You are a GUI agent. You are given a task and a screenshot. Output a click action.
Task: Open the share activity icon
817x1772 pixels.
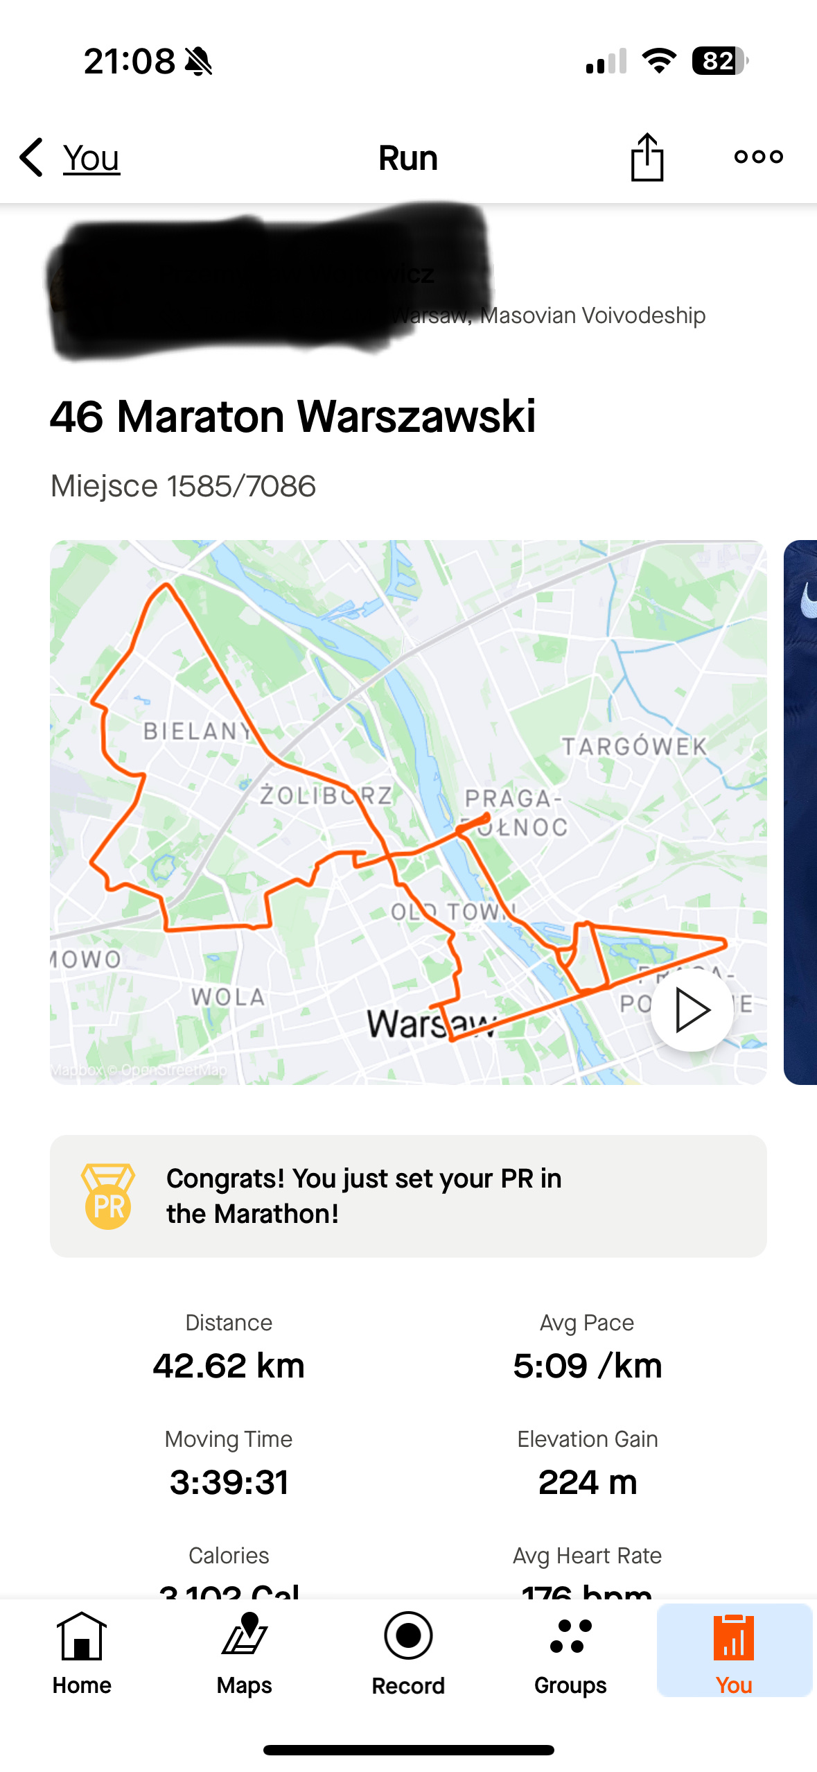click(x=647, y=157)
